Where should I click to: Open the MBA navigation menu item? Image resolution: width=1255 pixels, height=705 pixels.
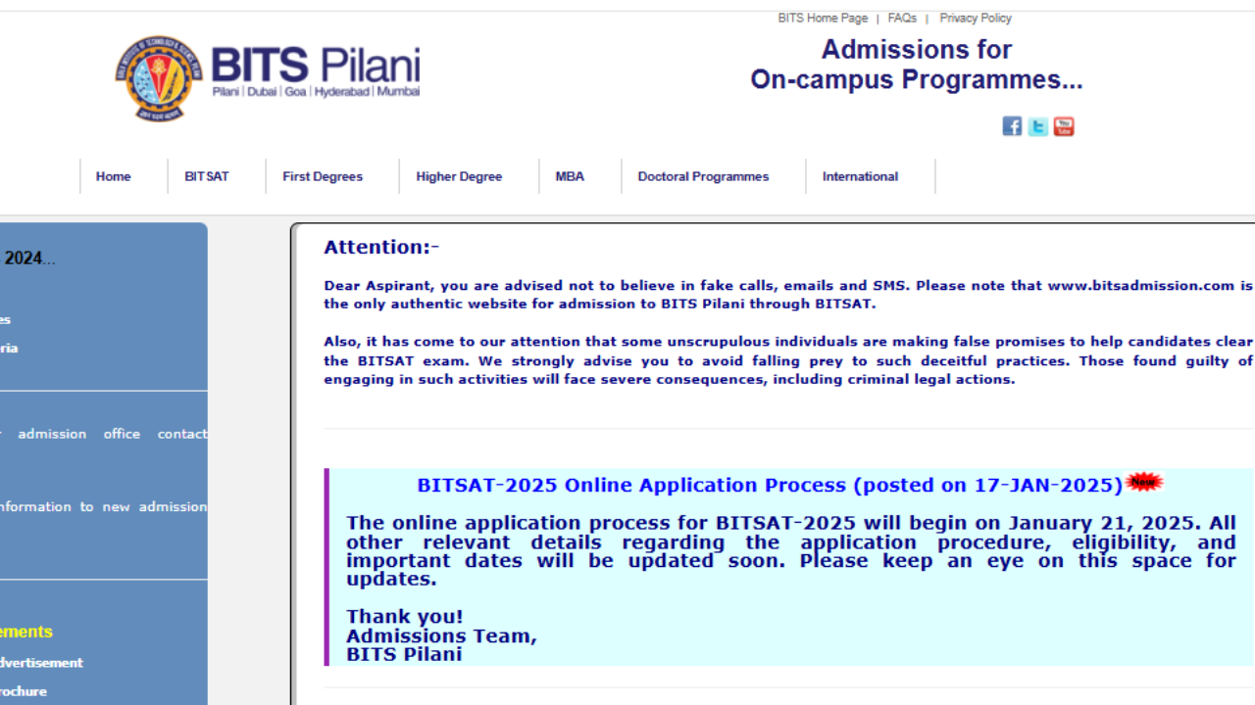(570, 176)
